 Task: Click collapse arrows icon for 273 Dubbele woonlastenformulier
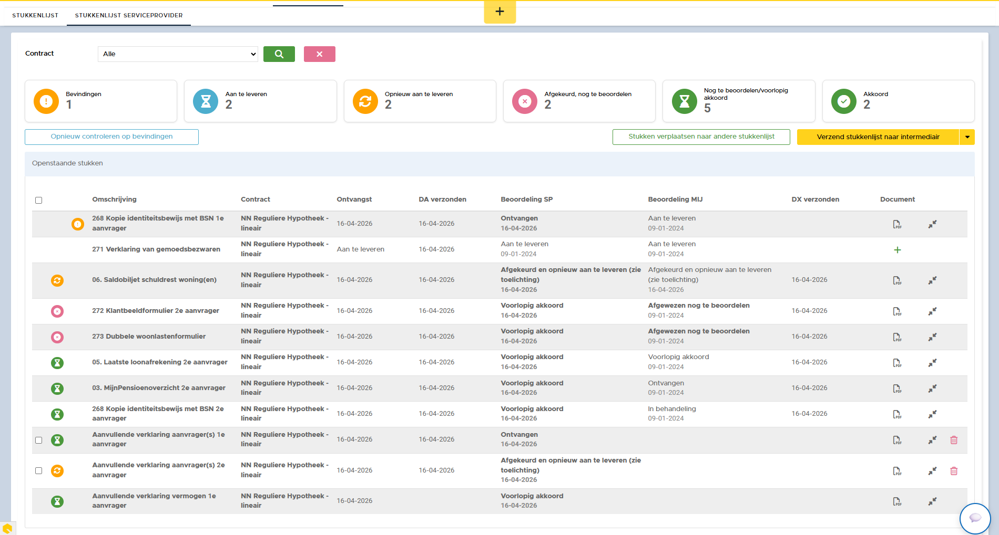pos(932,337)
